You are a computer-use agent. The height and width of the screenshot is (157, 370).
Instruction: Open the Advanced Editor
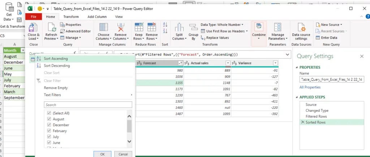tap(76, 31)
